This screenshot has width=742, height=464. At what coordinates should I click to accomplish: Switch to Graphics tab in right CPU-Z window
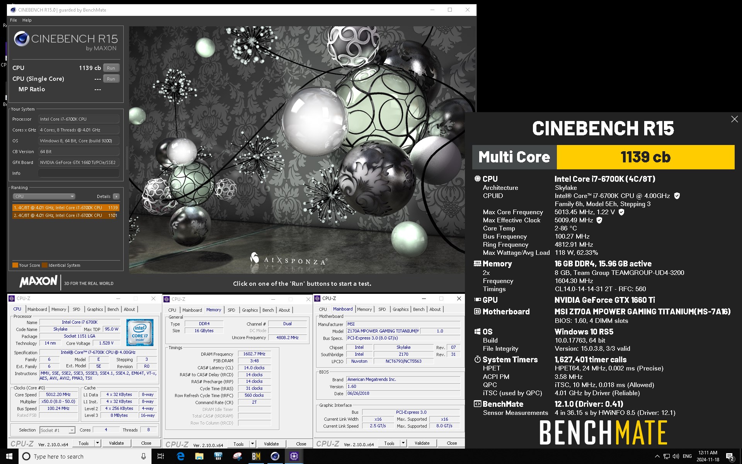[x=401, y=309]
